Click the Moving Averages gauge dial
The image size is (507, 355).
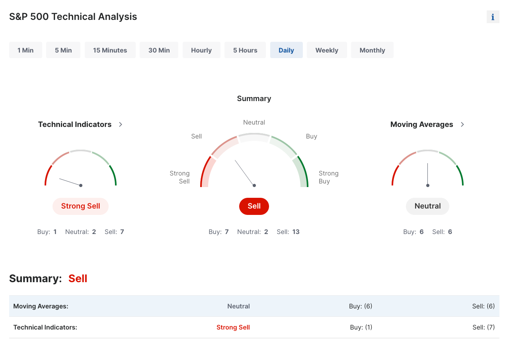[x=427, y=168]
